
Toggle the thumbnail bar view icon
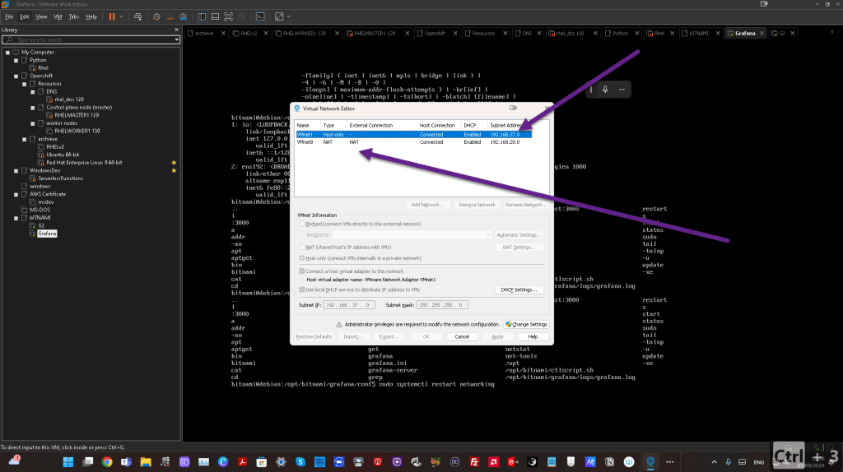point(215,16)
